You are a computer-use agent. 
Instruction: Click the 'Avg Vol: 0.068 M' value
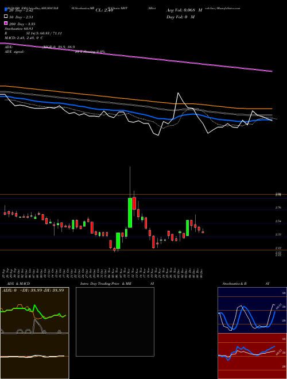click(184, 10)
